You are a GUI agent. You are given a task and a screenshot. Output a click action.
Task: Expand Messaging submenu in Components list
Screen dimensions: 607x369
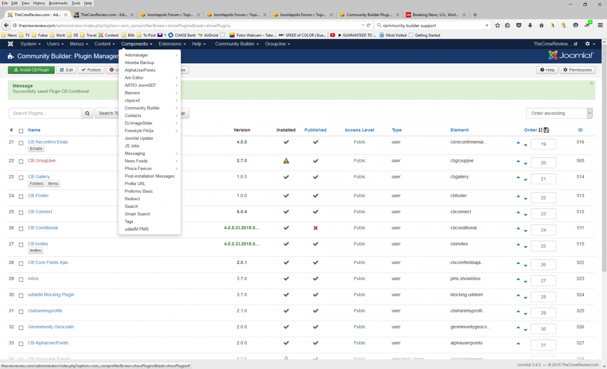pyautogui.click(x=150, y=153)
